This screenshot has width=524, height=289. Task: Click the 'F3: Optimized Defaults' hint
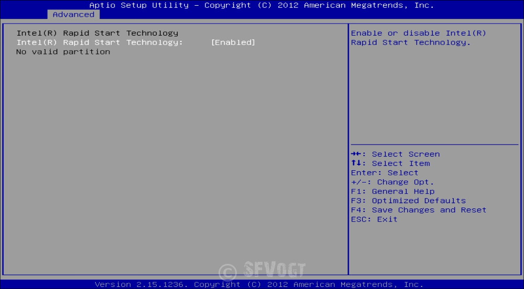(408, 201)
